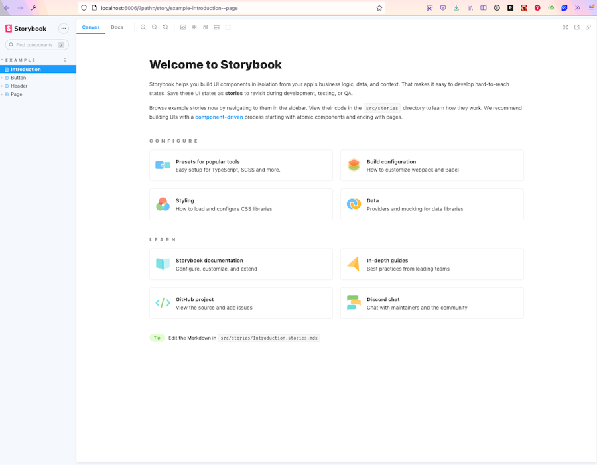
Task: Collapse the EXAMPLE section header
Action: click(x=20, y=60)
